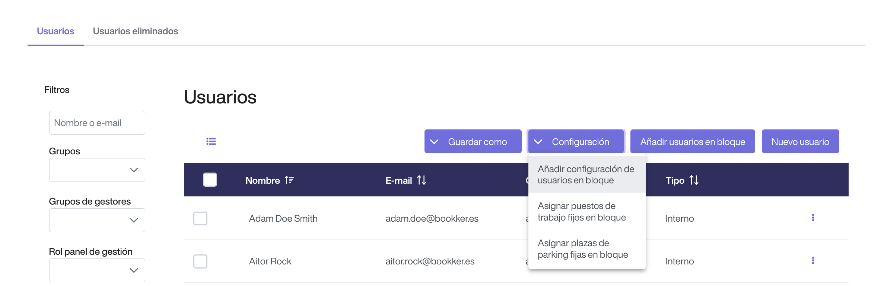This screenshot has height=286, width=884.
Task: Select Añadir configuración de usuarios en bloque
Action: [x=586, y=175]
